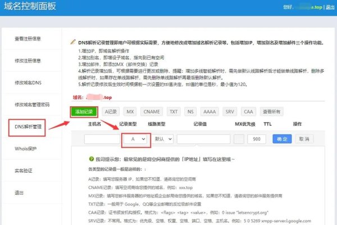Click the green question mark tip icon
Image resolution: width=337 pixels, height=225 pixels.
[x=92, y=159]
